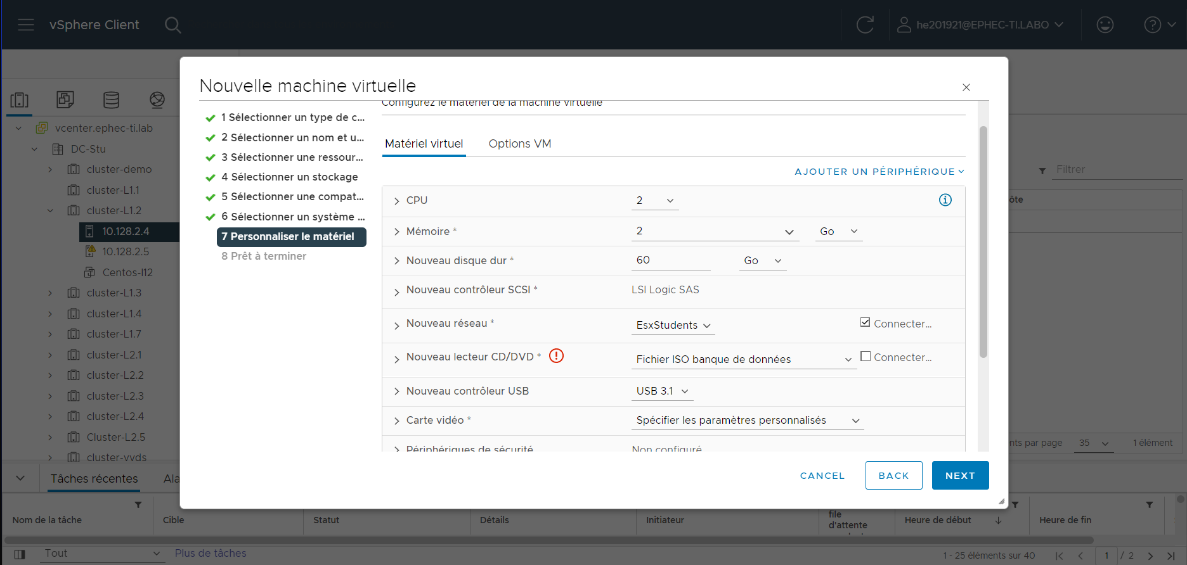Open Carte vidéo paramètres dropdown
Viewport: 1187px width, 565px height.
point(748,420)
